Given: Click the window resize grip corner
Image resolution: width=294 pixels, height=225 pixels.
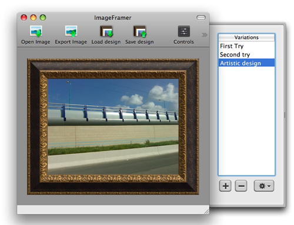Looking at the screenshot, I should point(206,211).
